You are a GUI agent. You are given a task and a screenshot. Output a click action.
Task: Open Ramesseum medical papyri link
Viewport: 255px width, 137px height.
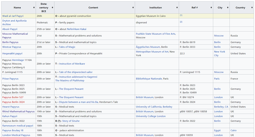(x=18, y=126)
